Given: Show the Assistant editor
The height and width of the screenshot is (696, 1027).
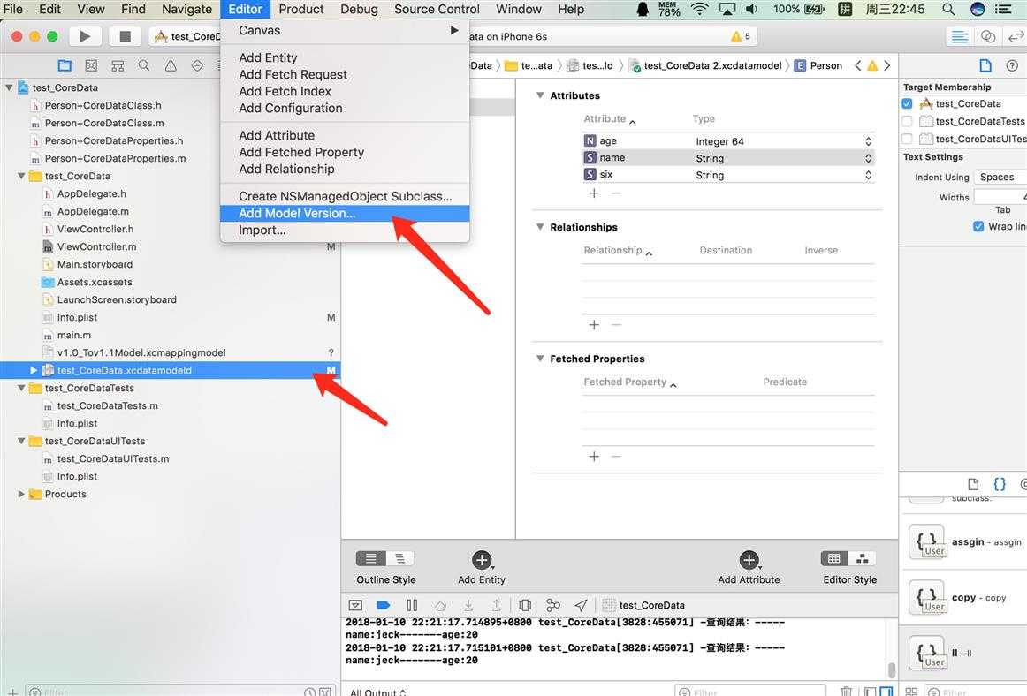Looking at the screenshot, I should (x=988, y=37).
